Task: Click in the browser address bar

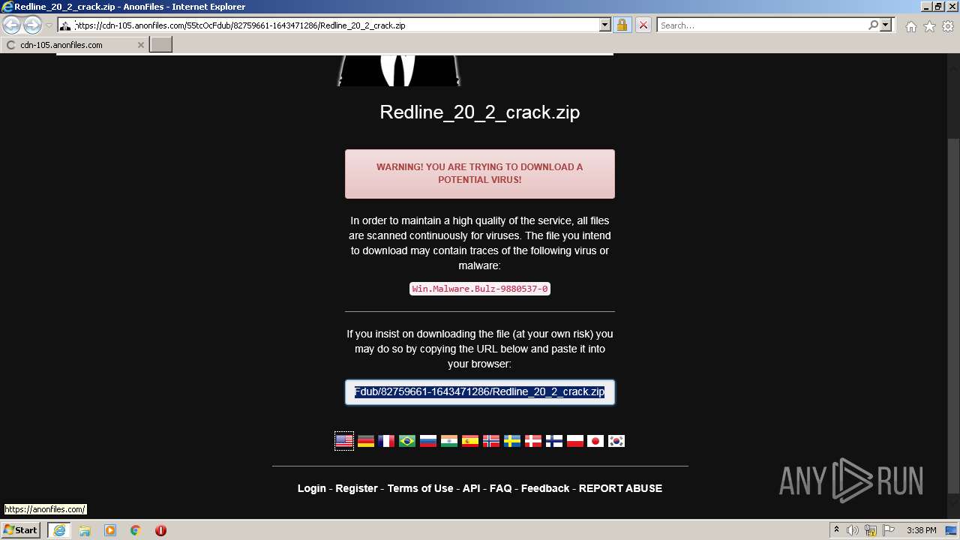Action: coord(336,25)
